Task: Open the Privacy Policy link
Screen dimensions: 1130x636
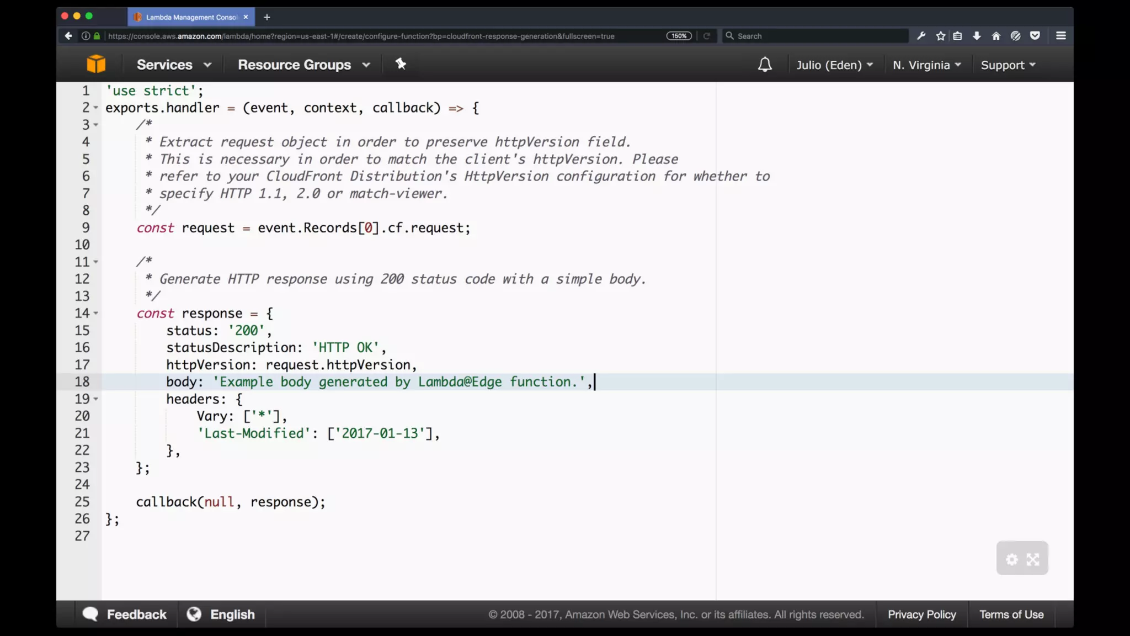Action: (921, 614)
